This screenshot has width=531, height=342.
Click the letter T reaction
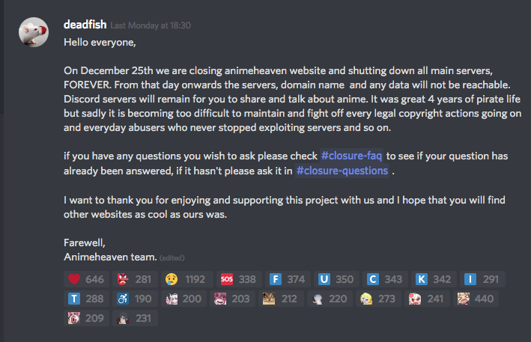click(85, 299)
